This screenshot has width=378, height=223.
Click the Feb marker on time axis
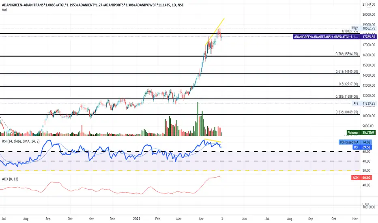(158, 219)
